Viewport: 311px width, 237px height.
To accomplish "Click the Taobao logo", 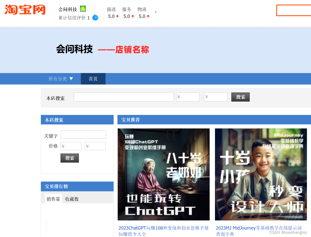I will click(25, 10).
